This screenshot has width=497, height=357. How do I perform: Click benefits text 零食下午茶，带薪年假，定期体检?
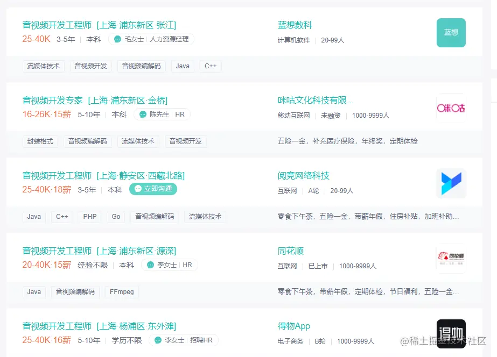tap(368, 292)
